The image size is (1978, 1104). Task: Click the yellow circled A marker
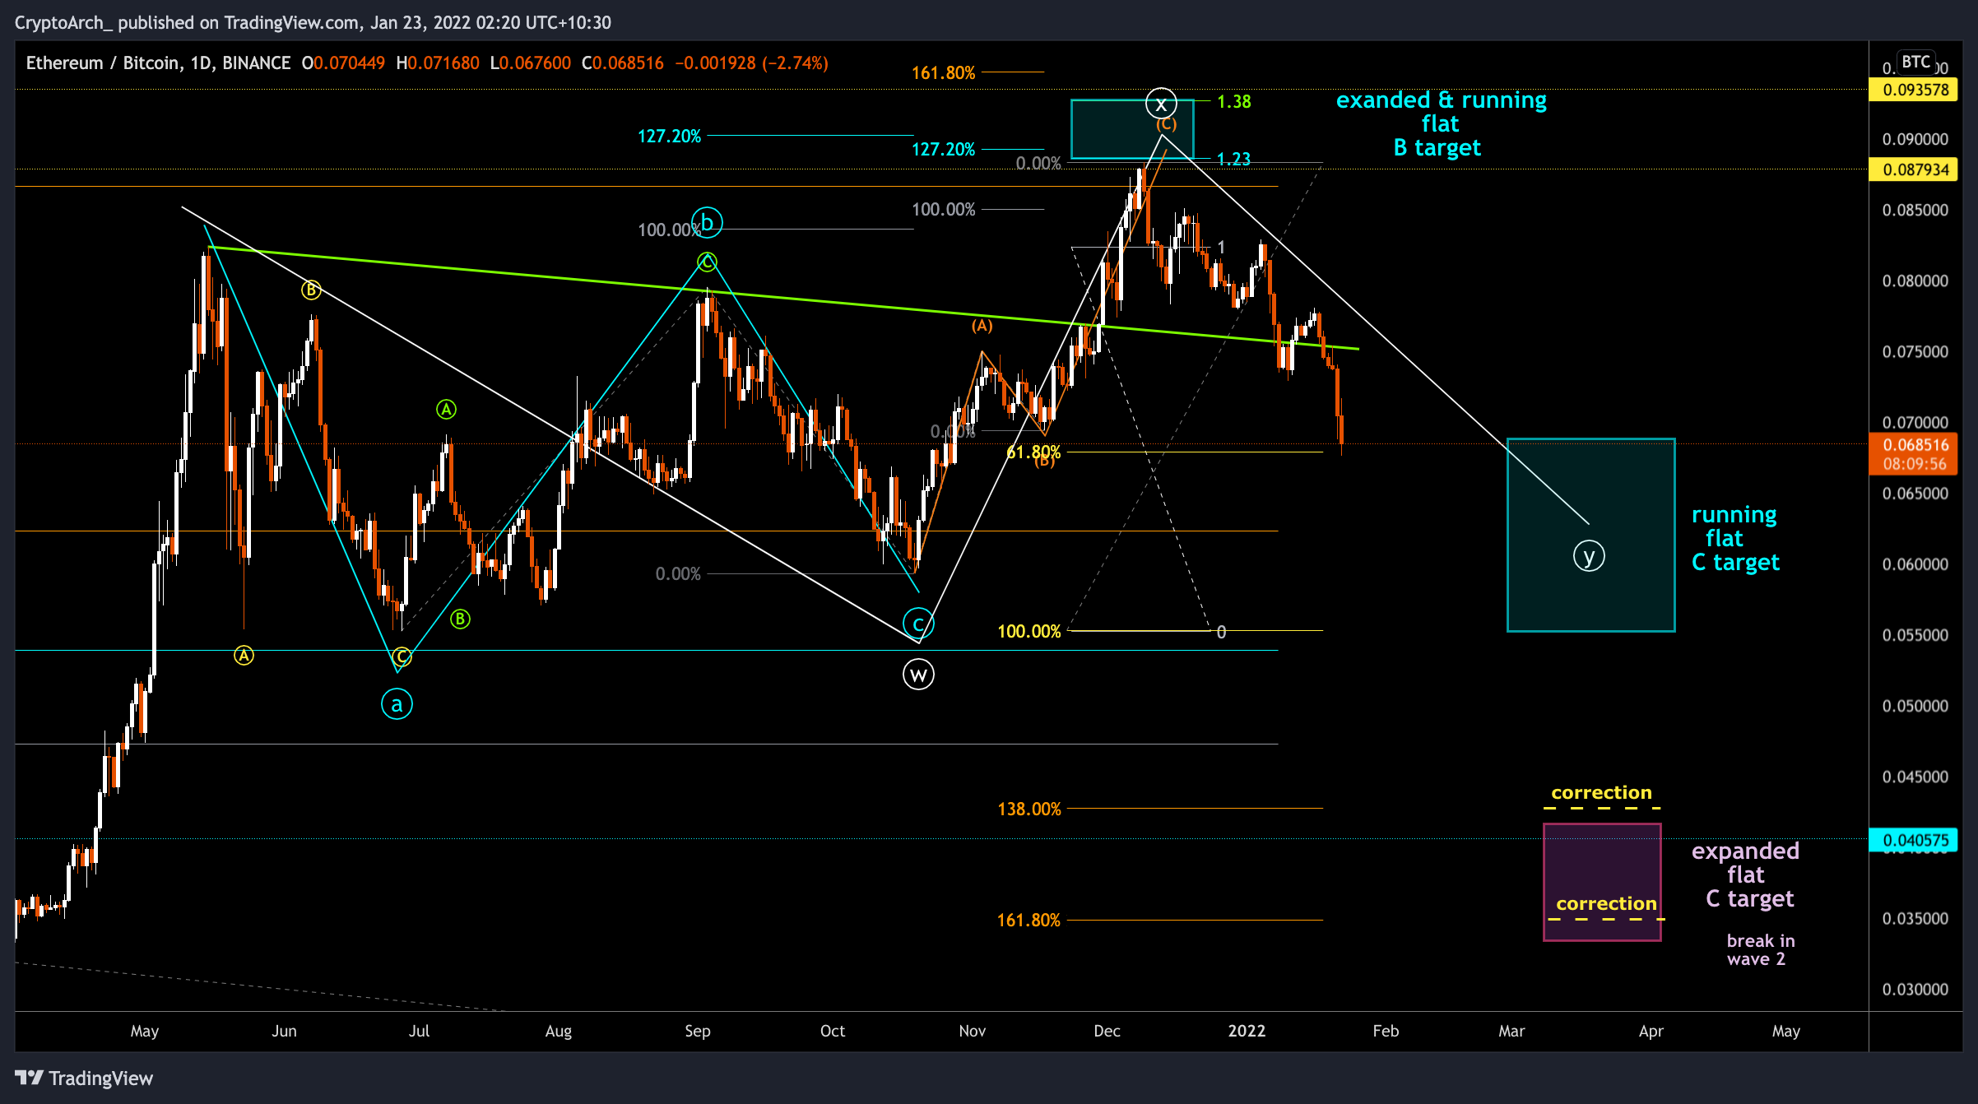coord(244,656)
